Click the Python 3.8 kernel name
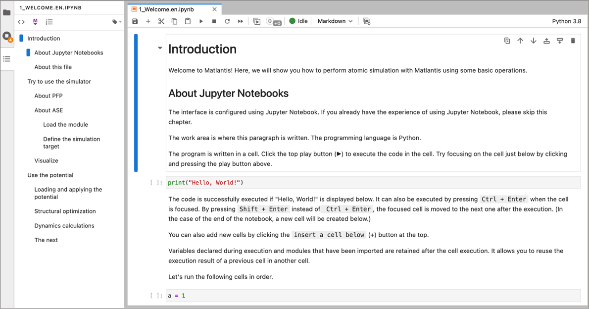This screenshot has height=309, width=589. (x=566, y=21)
